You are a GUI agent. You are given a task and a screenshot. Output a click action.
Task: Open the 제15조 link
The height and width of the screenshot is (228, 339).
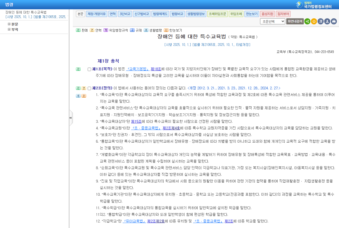[x=136, y=121]
